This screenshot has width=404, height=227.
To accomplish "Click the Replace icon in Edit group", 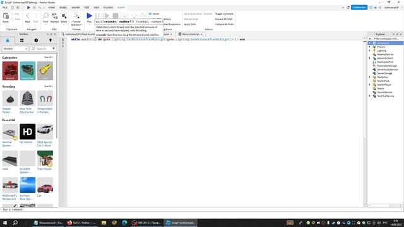I will [54, 16].
